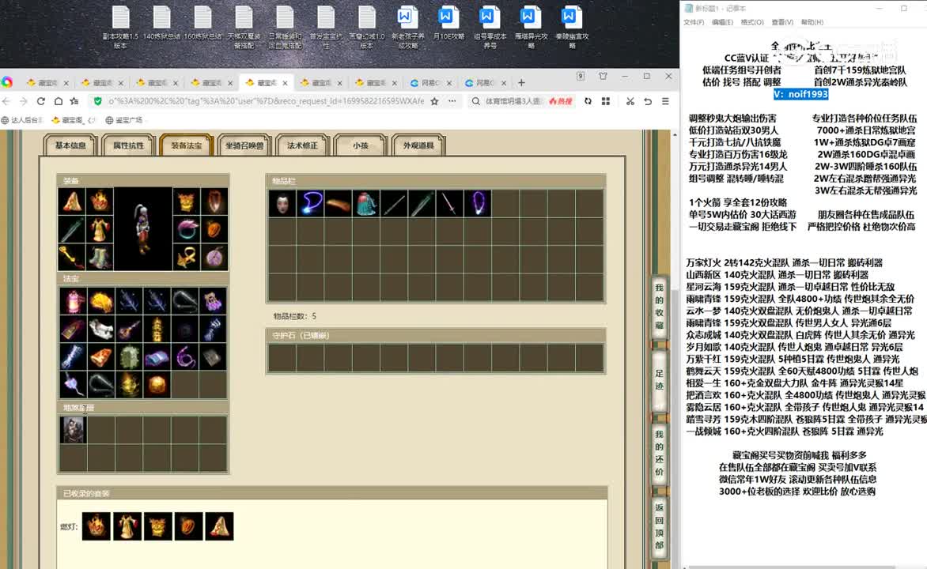Click the search magnifier icon in the browser
This screenshot has width=927, height=569.
475,101
